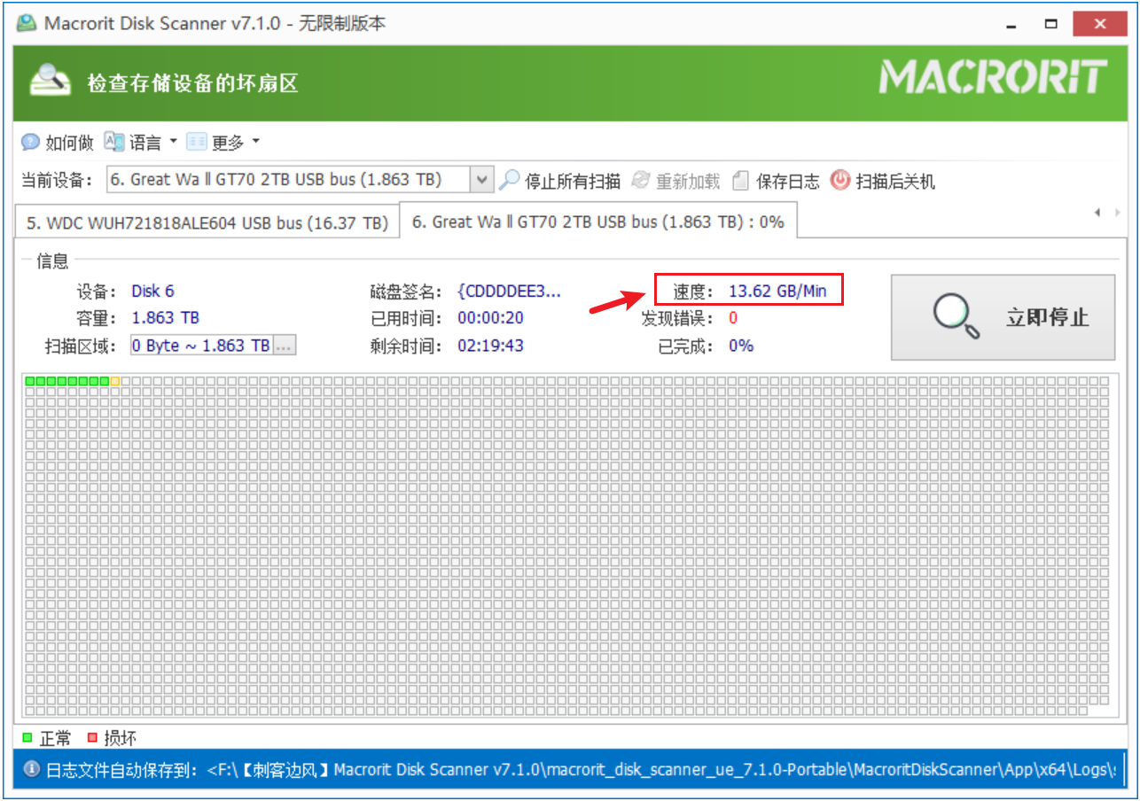The width and height of the screenshot is (1140, 801).
Task: Click 保存日志 text button
Action: (788, 182)
